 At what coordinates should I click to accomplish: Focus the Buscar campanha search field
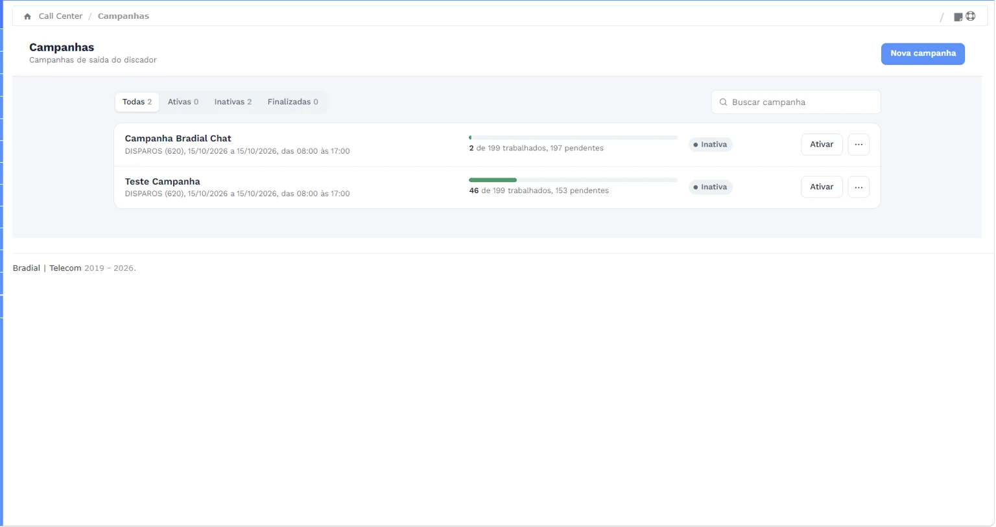pyautogui.click(x=796, y=102)
